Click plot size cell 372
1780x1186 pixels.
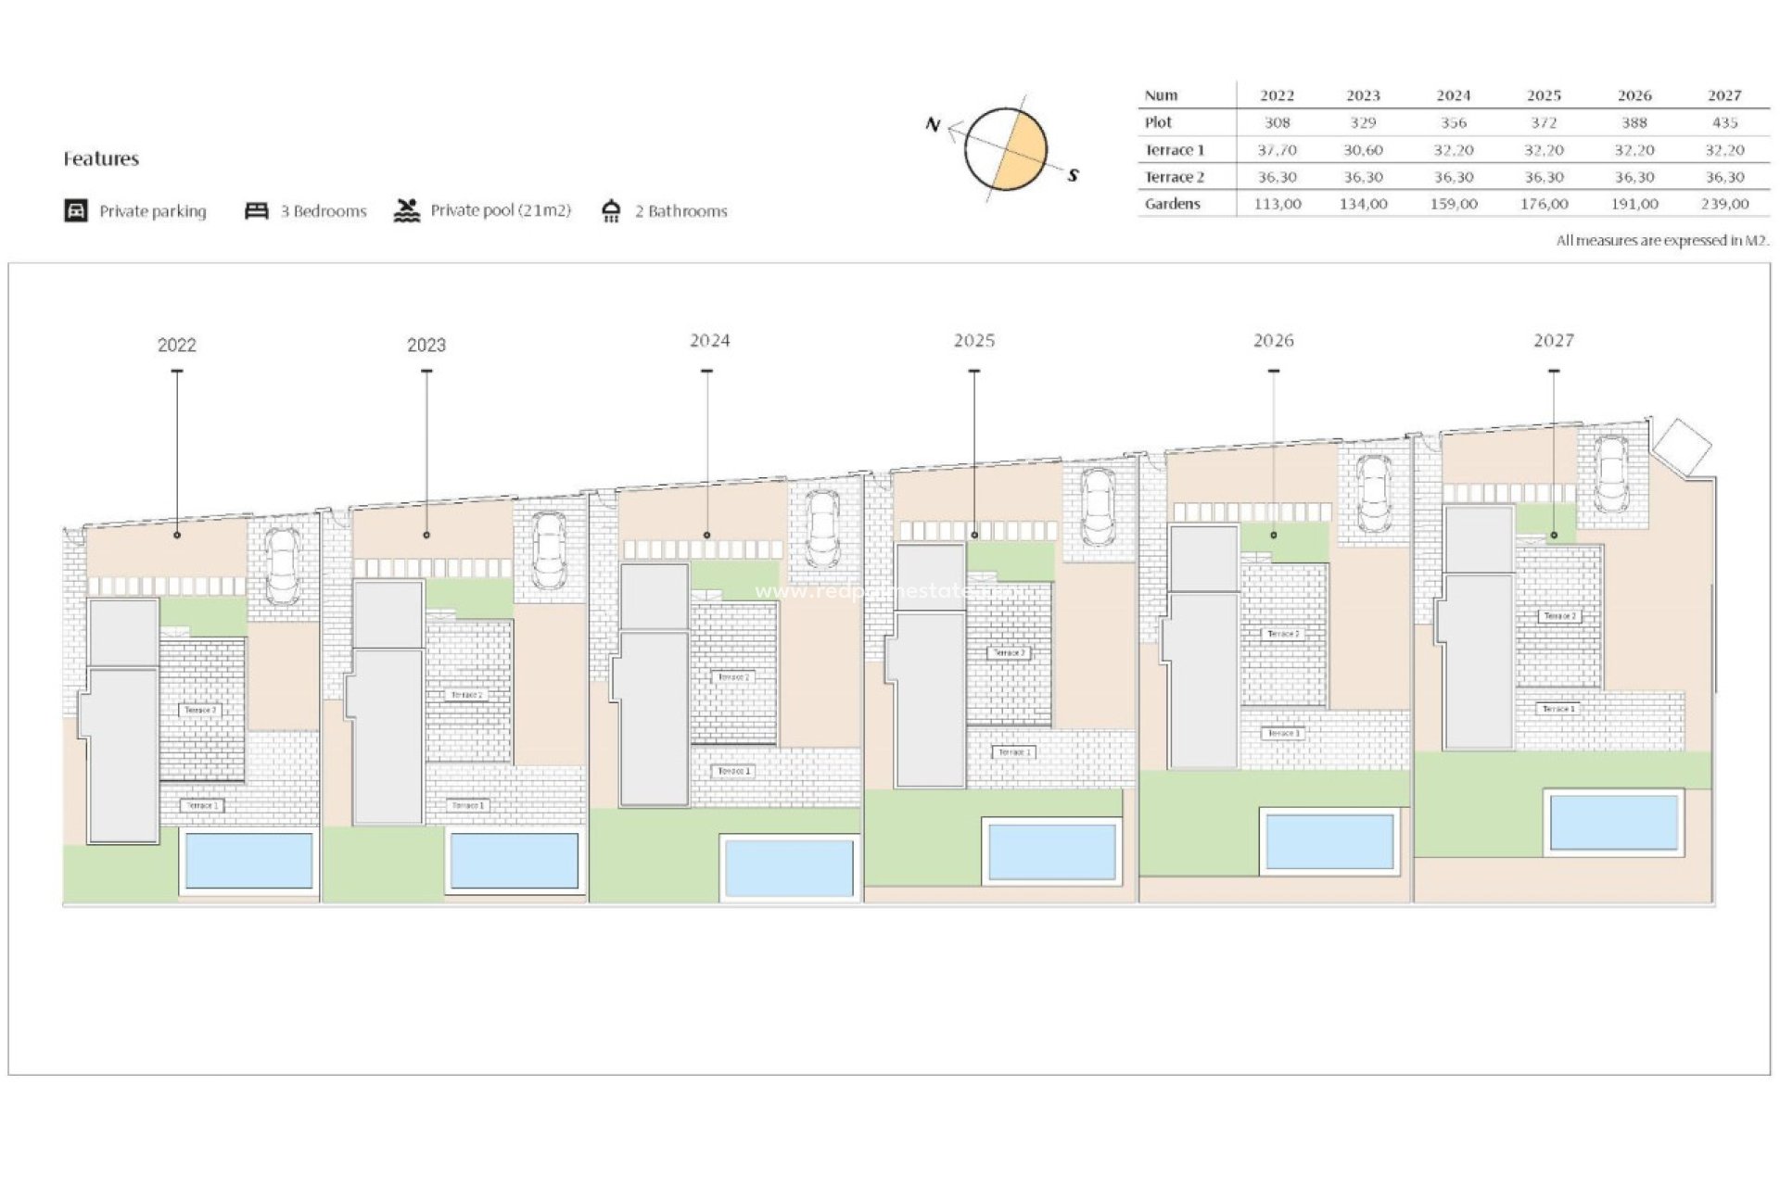click(x=1544, y=122)
